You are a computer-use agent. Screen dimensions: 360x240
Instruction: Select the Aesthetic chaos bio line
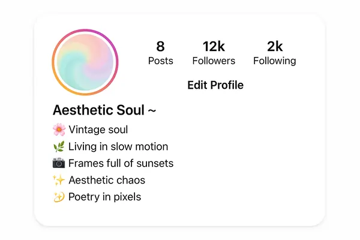click(x=107, y=180)
